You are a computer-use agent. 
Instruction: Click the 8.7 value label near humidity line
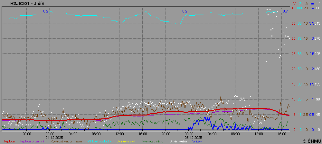(x=285, y=11)
